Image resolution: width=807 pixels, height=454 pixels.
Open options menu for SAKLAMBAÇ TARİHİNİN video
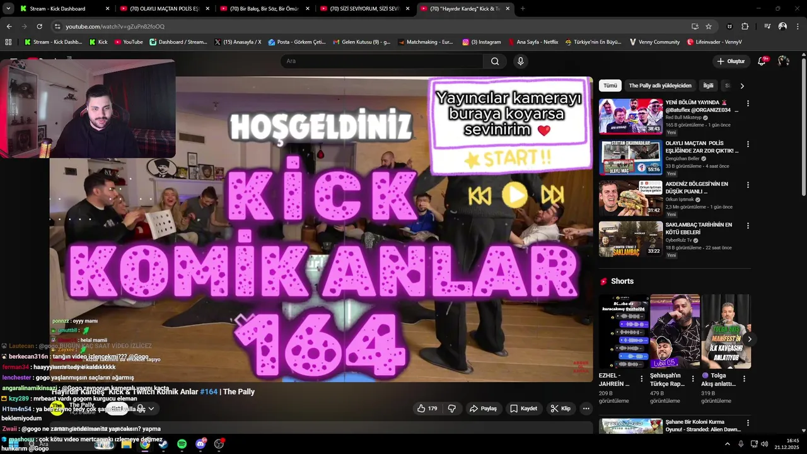pyautogui.click(x=748, y=226)
